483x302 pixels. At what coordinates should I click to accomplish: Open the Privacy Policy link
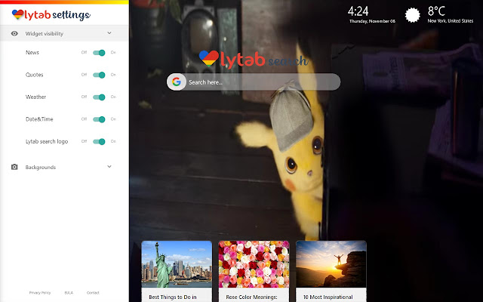click(40, 293)
